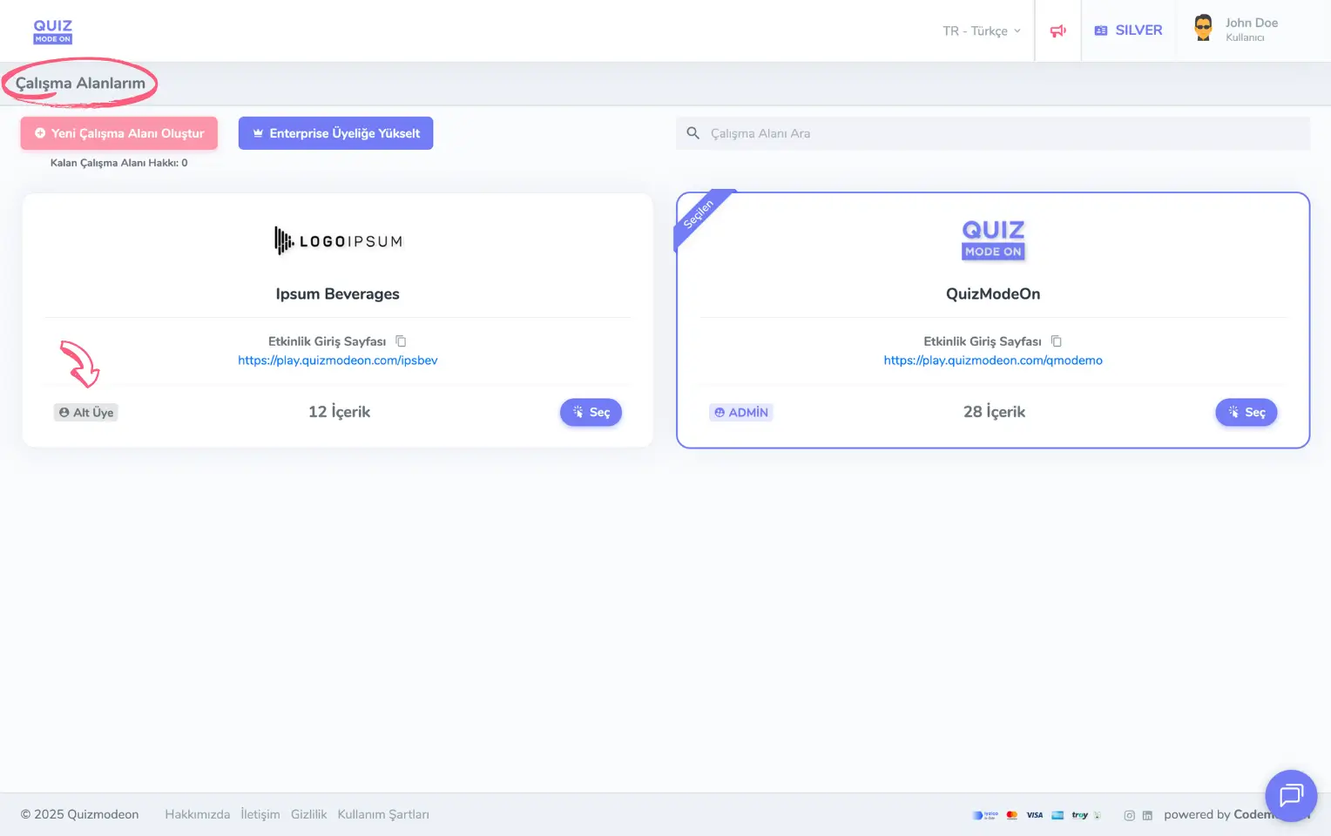Screen dimensions: 1331x836
Task: Select the QuizModeOn workspace with Seç
Action: click(1246, 412)
